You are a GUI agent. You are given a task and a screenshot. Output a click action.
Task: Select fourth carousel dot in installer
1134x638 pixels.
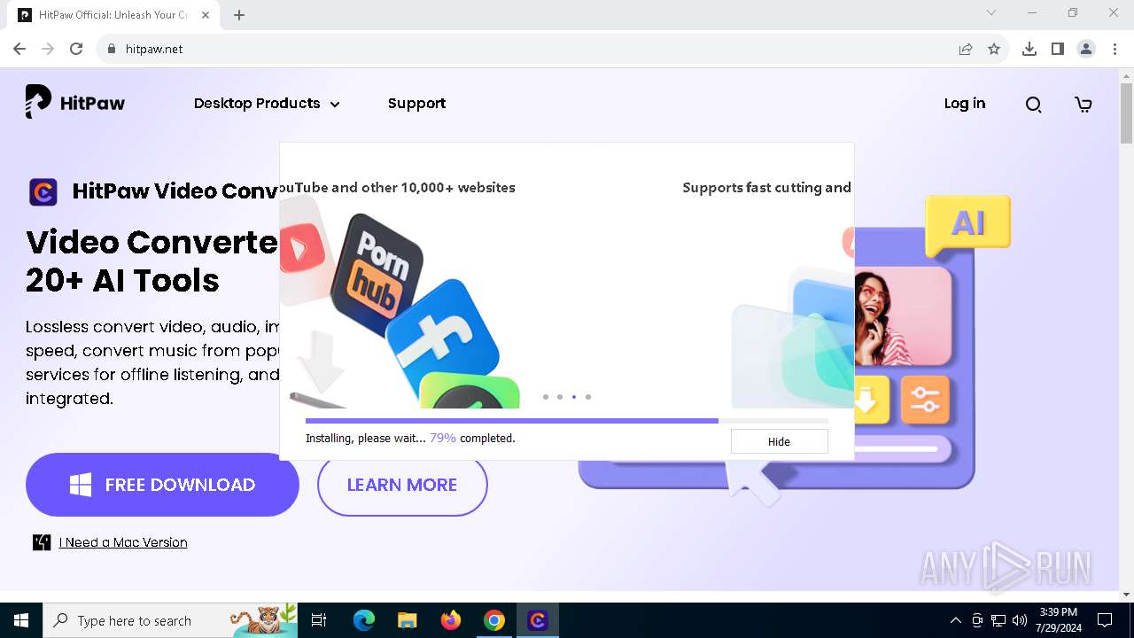(x=588, y=397)
